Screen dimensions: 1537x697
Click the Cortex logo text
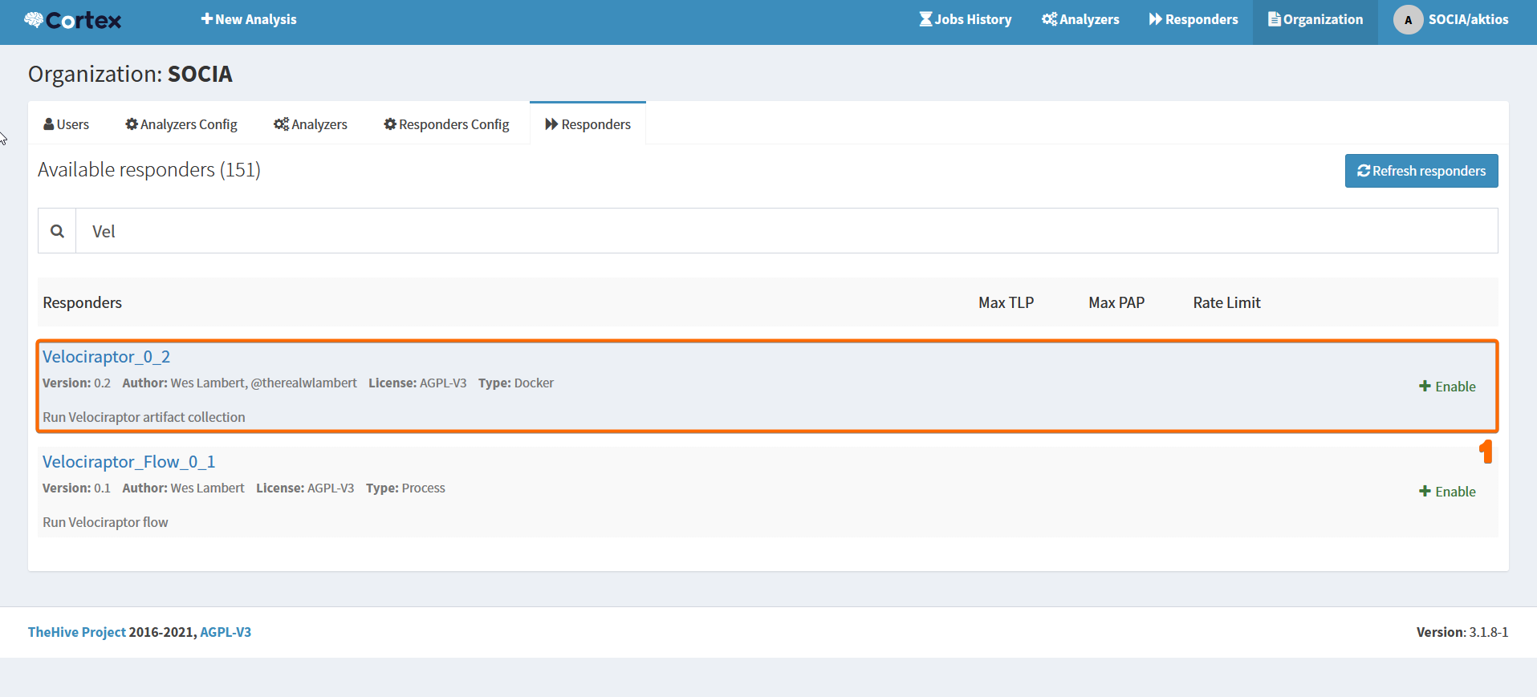pos(83,20)
